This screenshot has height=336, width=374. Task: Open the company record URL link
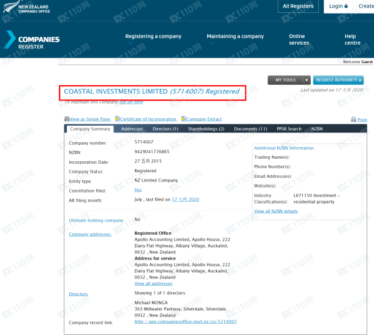(x=185, y=321)
